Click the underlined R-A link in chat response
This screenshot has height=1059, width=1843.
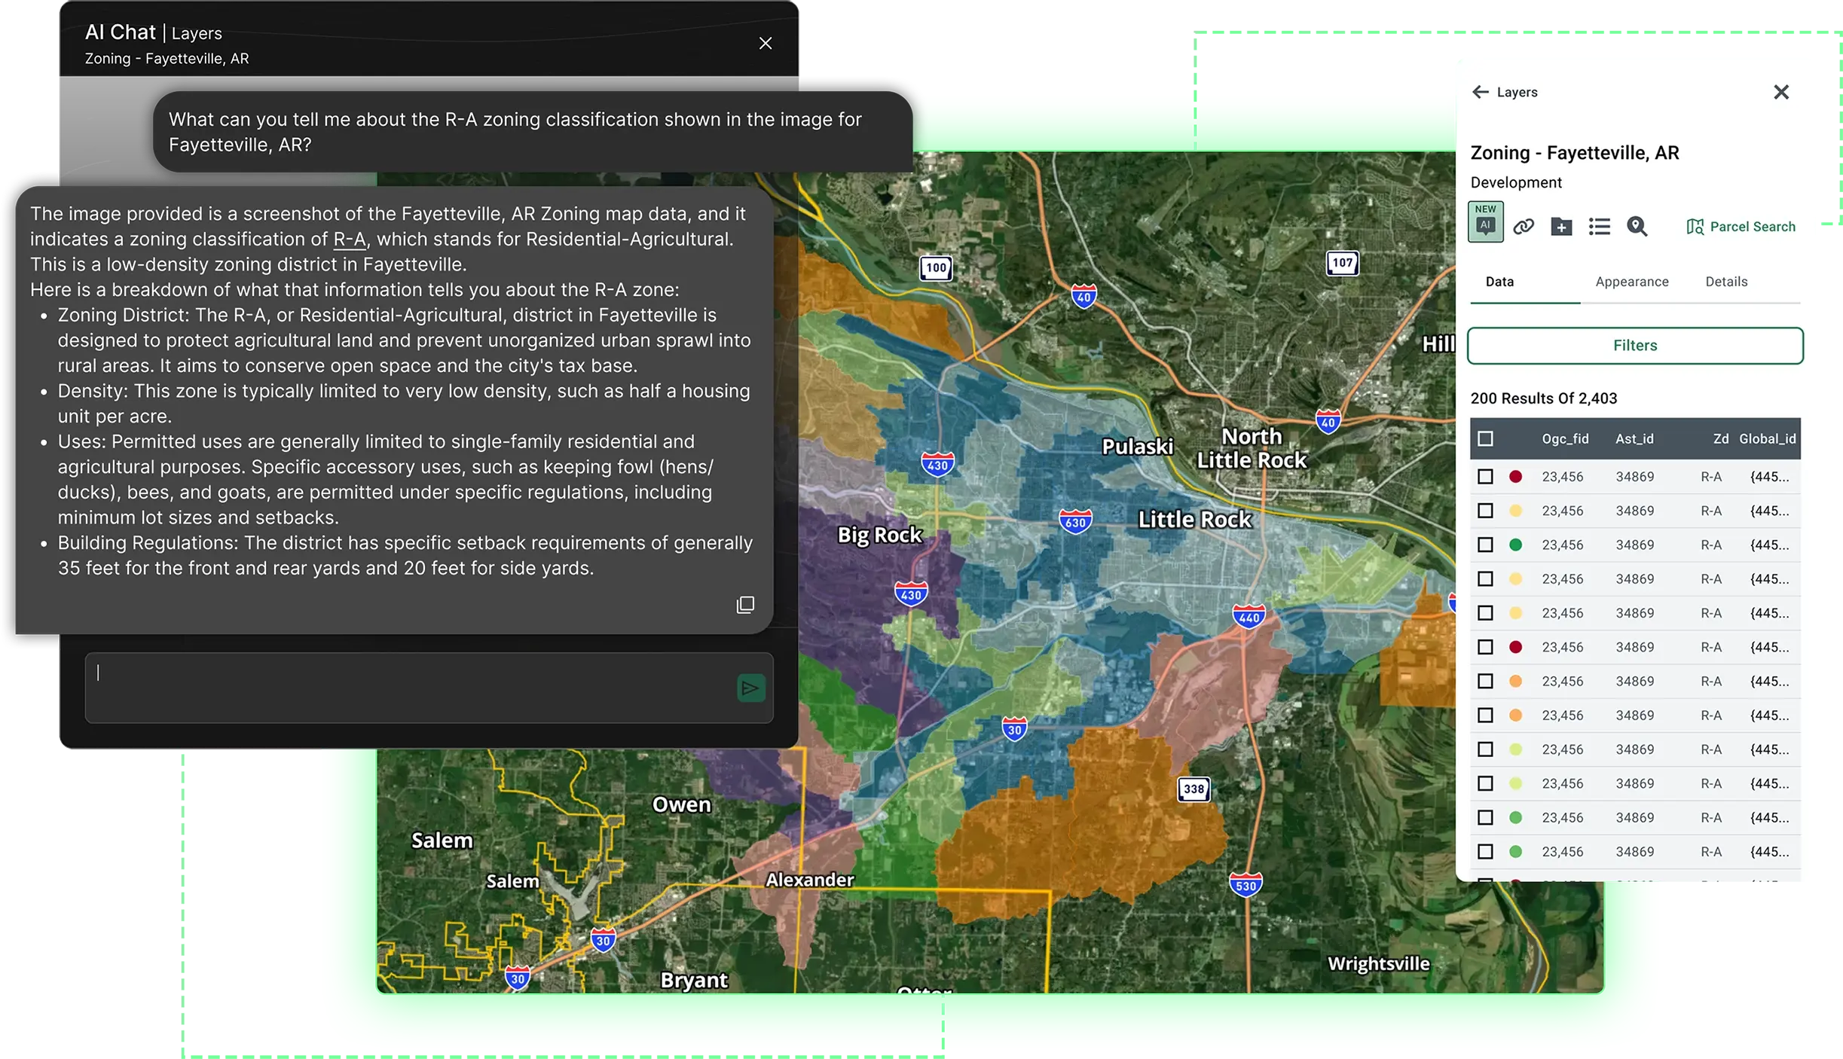349,240
